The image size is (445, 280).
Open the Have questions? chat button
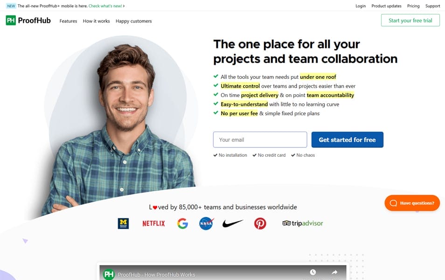coord(412,203)
